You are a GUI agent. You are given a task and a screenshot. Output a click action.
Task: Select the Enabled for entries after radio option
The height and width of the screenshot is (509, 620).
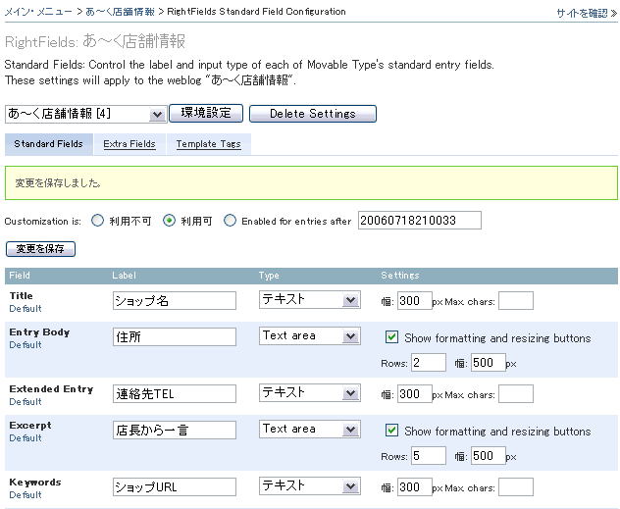tap(231, 221)
